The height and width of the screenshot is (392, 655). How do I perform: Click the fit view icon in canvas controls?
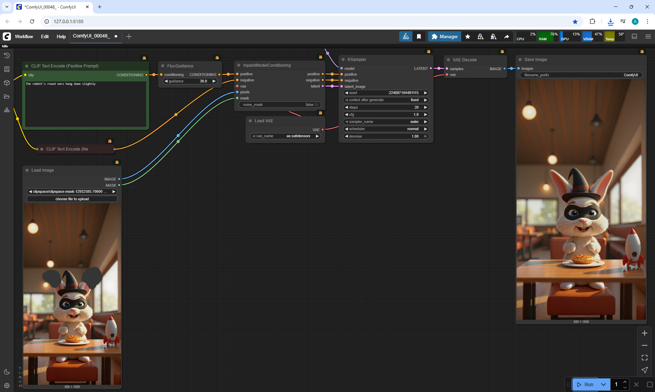point(644,358)
